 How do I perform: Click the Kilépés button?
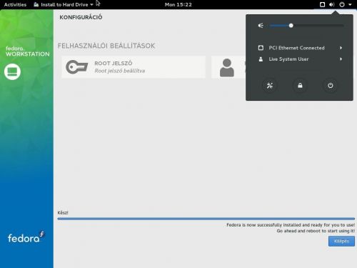point(341,241)
